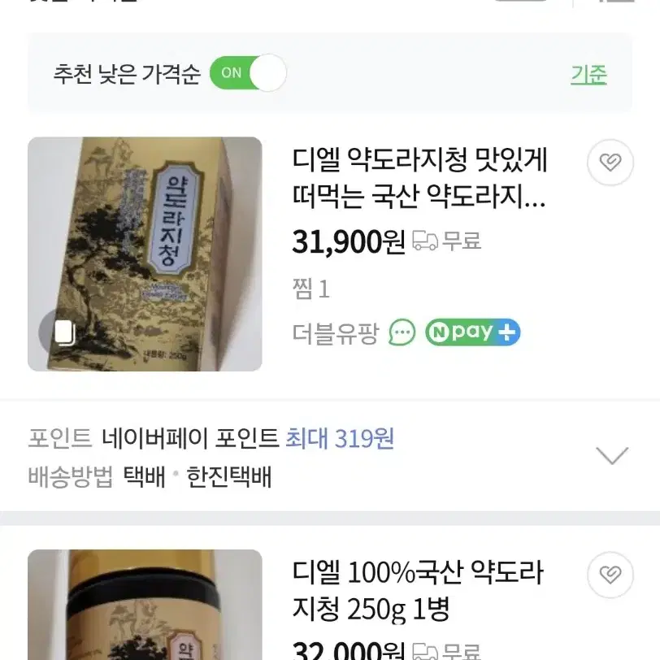Screen dimensions: 660x660
Task: Open 디엘 약도라지청 맛있게 떠먹는 product title
Action: tap(419, 179)
